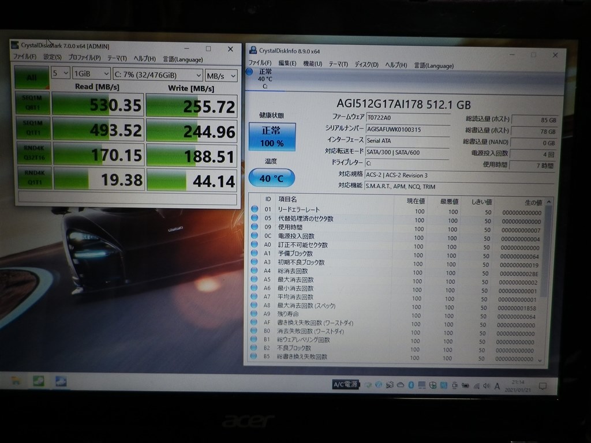Run all benchmarks with the All button
Screen dimensions: 591x443
point(32,77)
